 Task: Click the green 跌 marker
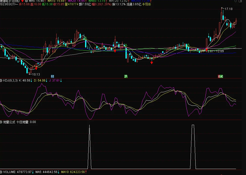coord(126,76)
